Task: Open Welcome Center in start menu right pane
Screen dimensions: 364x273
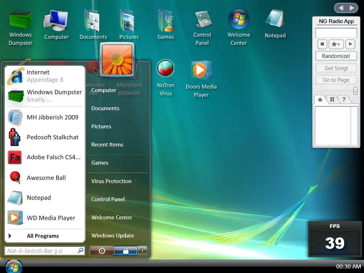Action: point(112,218)
